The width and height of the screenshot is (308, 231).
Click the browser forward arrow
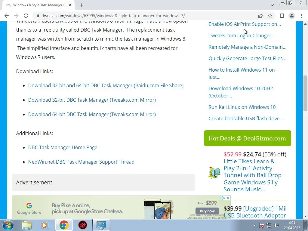point(16,16)
